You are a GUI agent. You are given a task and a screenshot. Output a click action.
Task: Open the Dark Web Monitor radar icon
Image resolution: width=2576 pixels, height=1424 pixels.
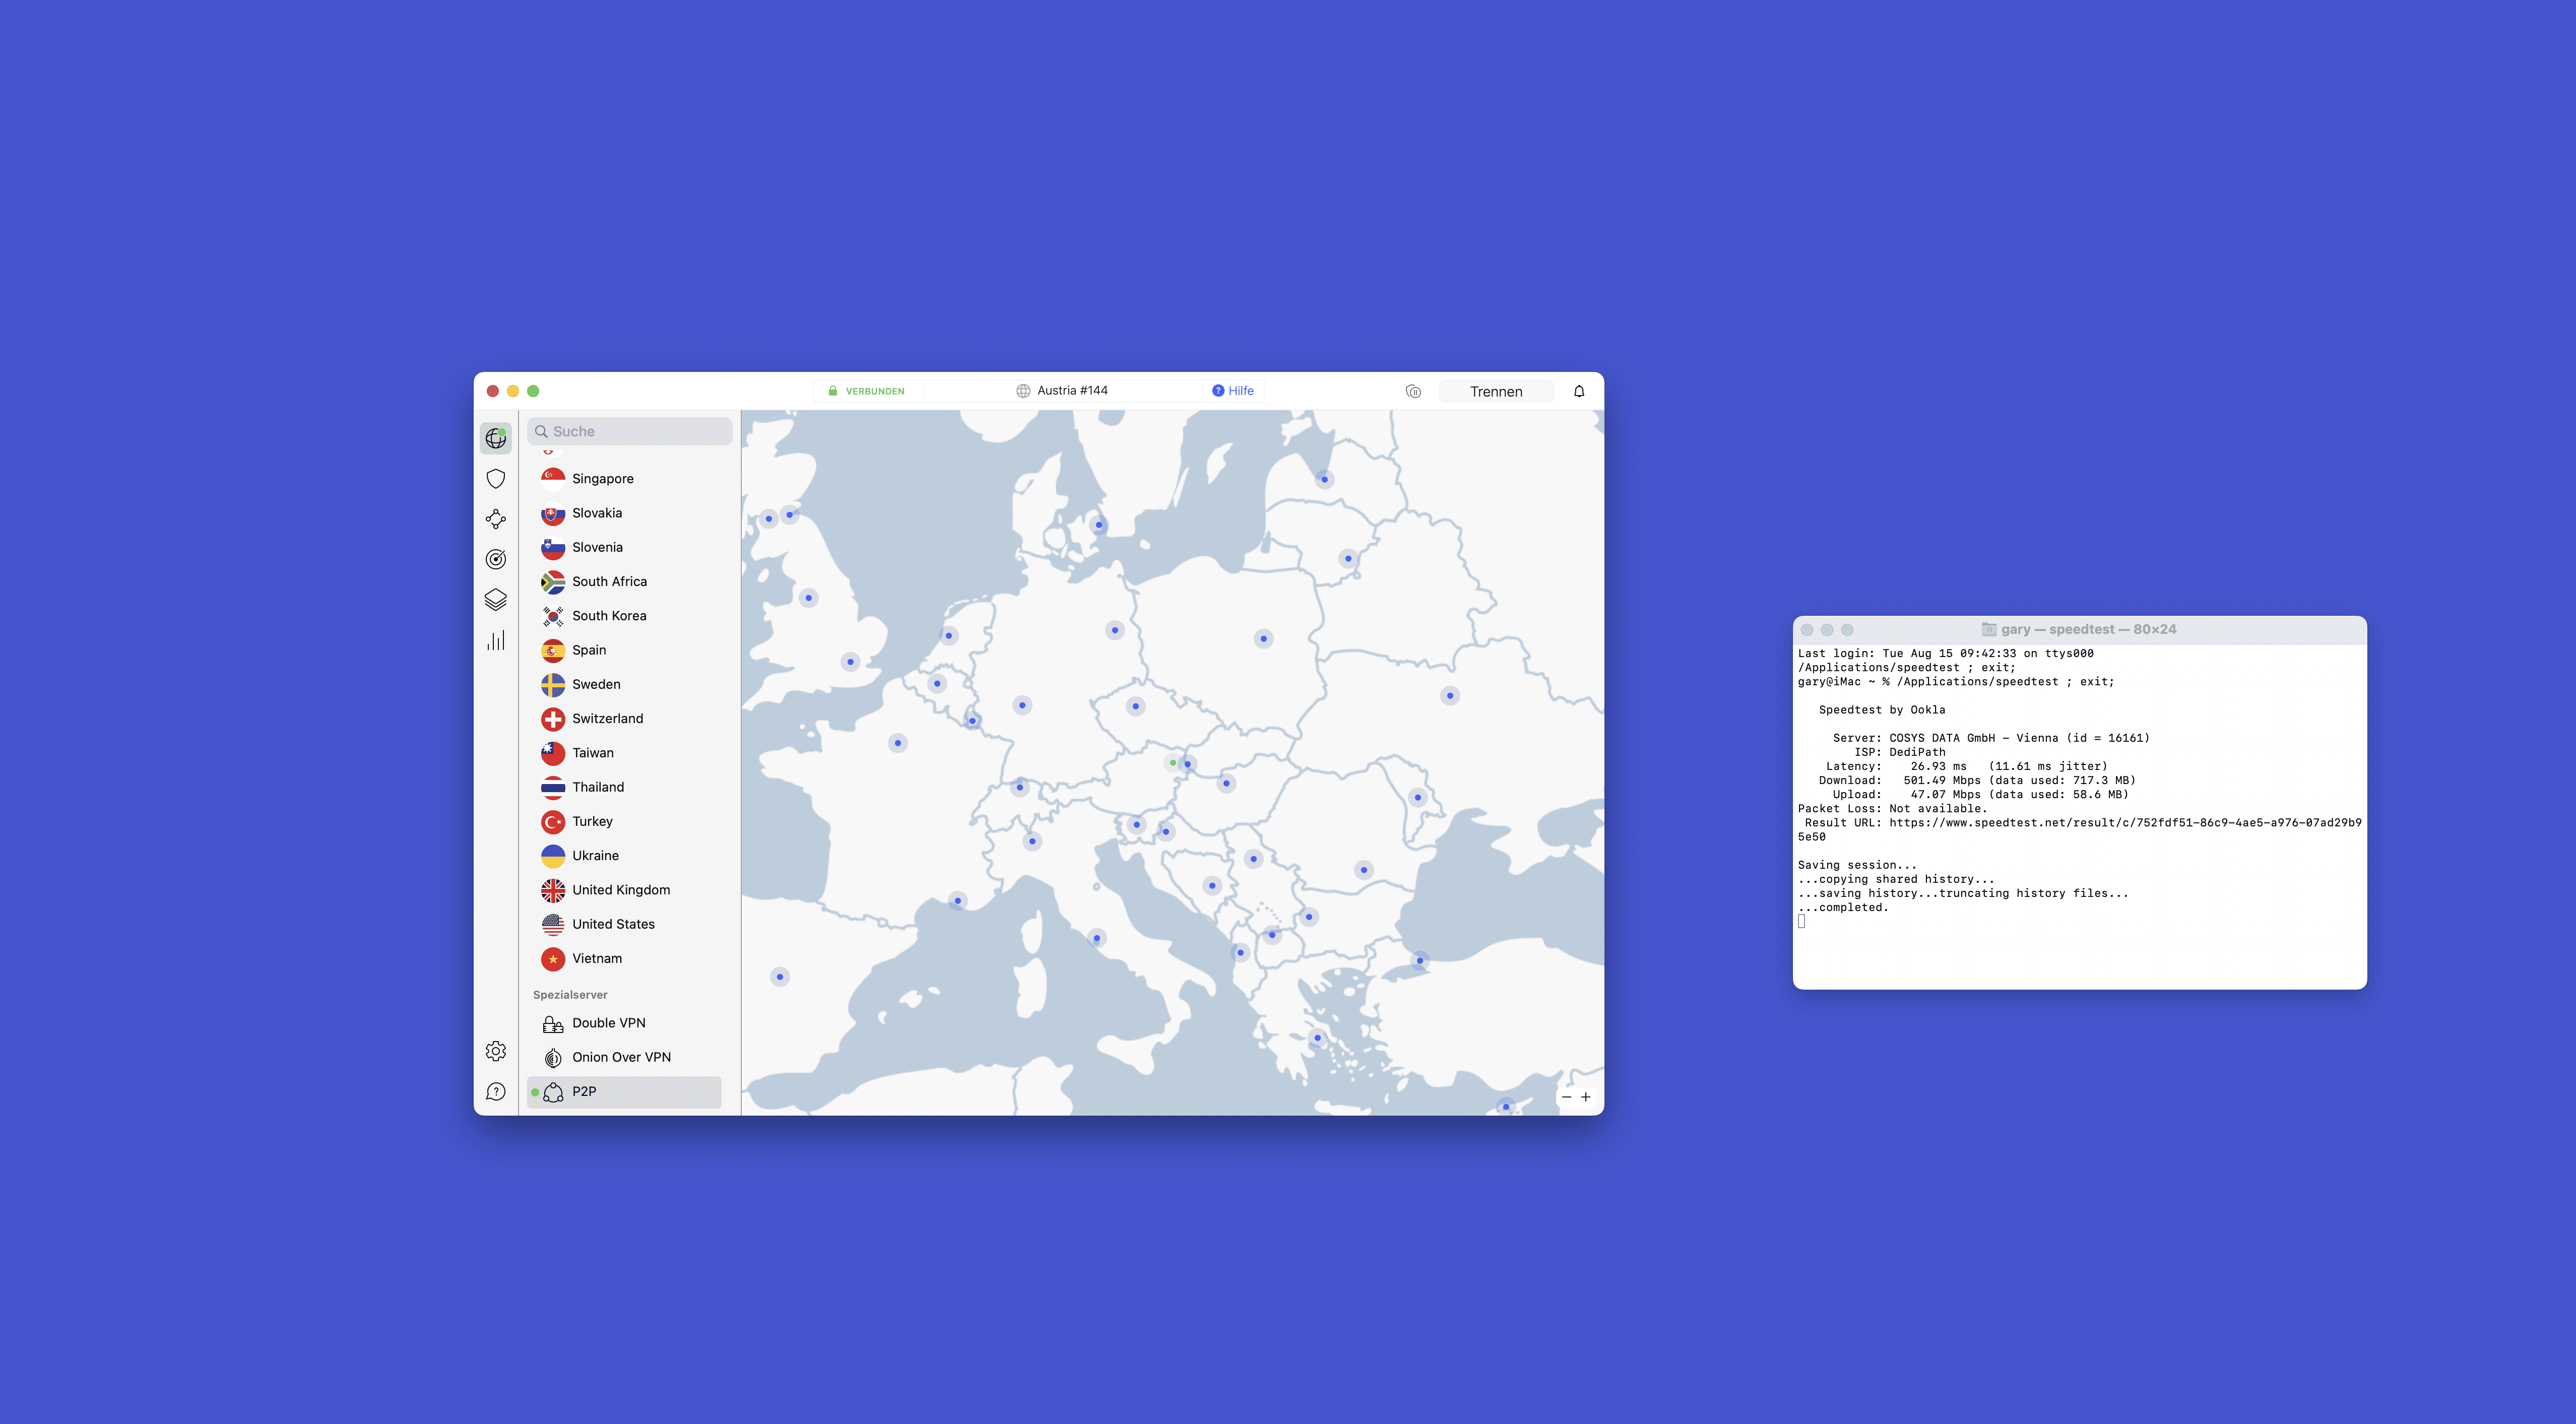pos(496,559)
